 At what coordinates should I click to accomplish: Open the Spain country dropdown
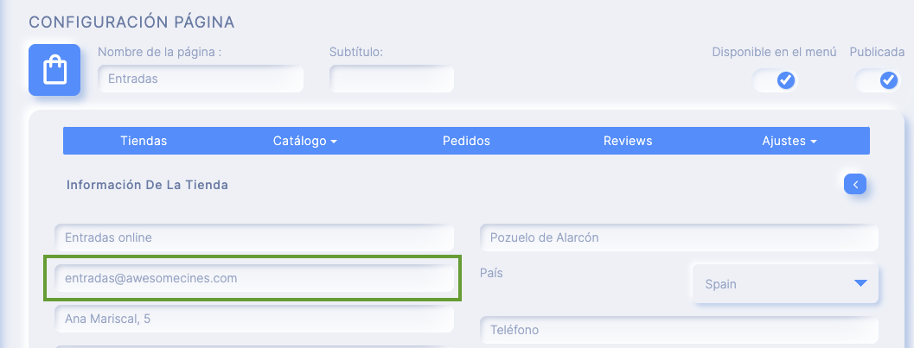click(785, 284)
